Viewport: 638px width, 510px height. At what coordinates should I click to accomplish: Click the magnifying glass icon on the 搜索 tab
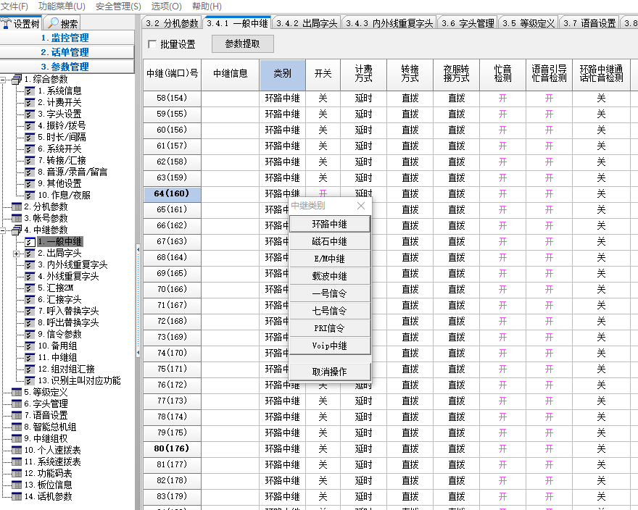[52, 22]
